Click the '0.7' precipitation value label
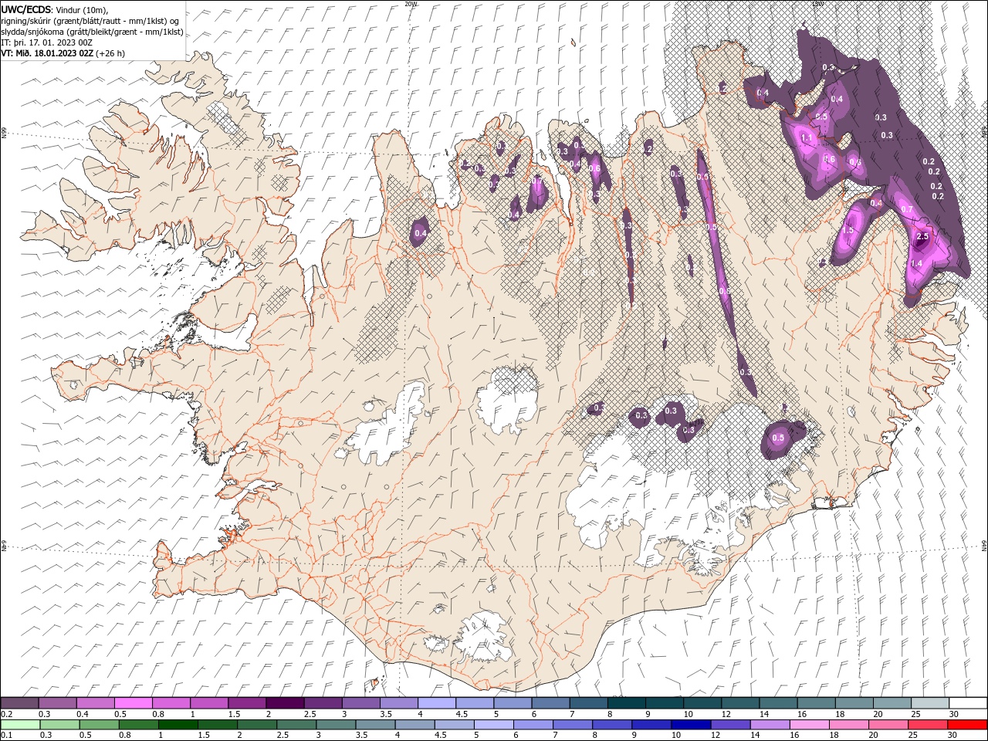 click(907, 209)
